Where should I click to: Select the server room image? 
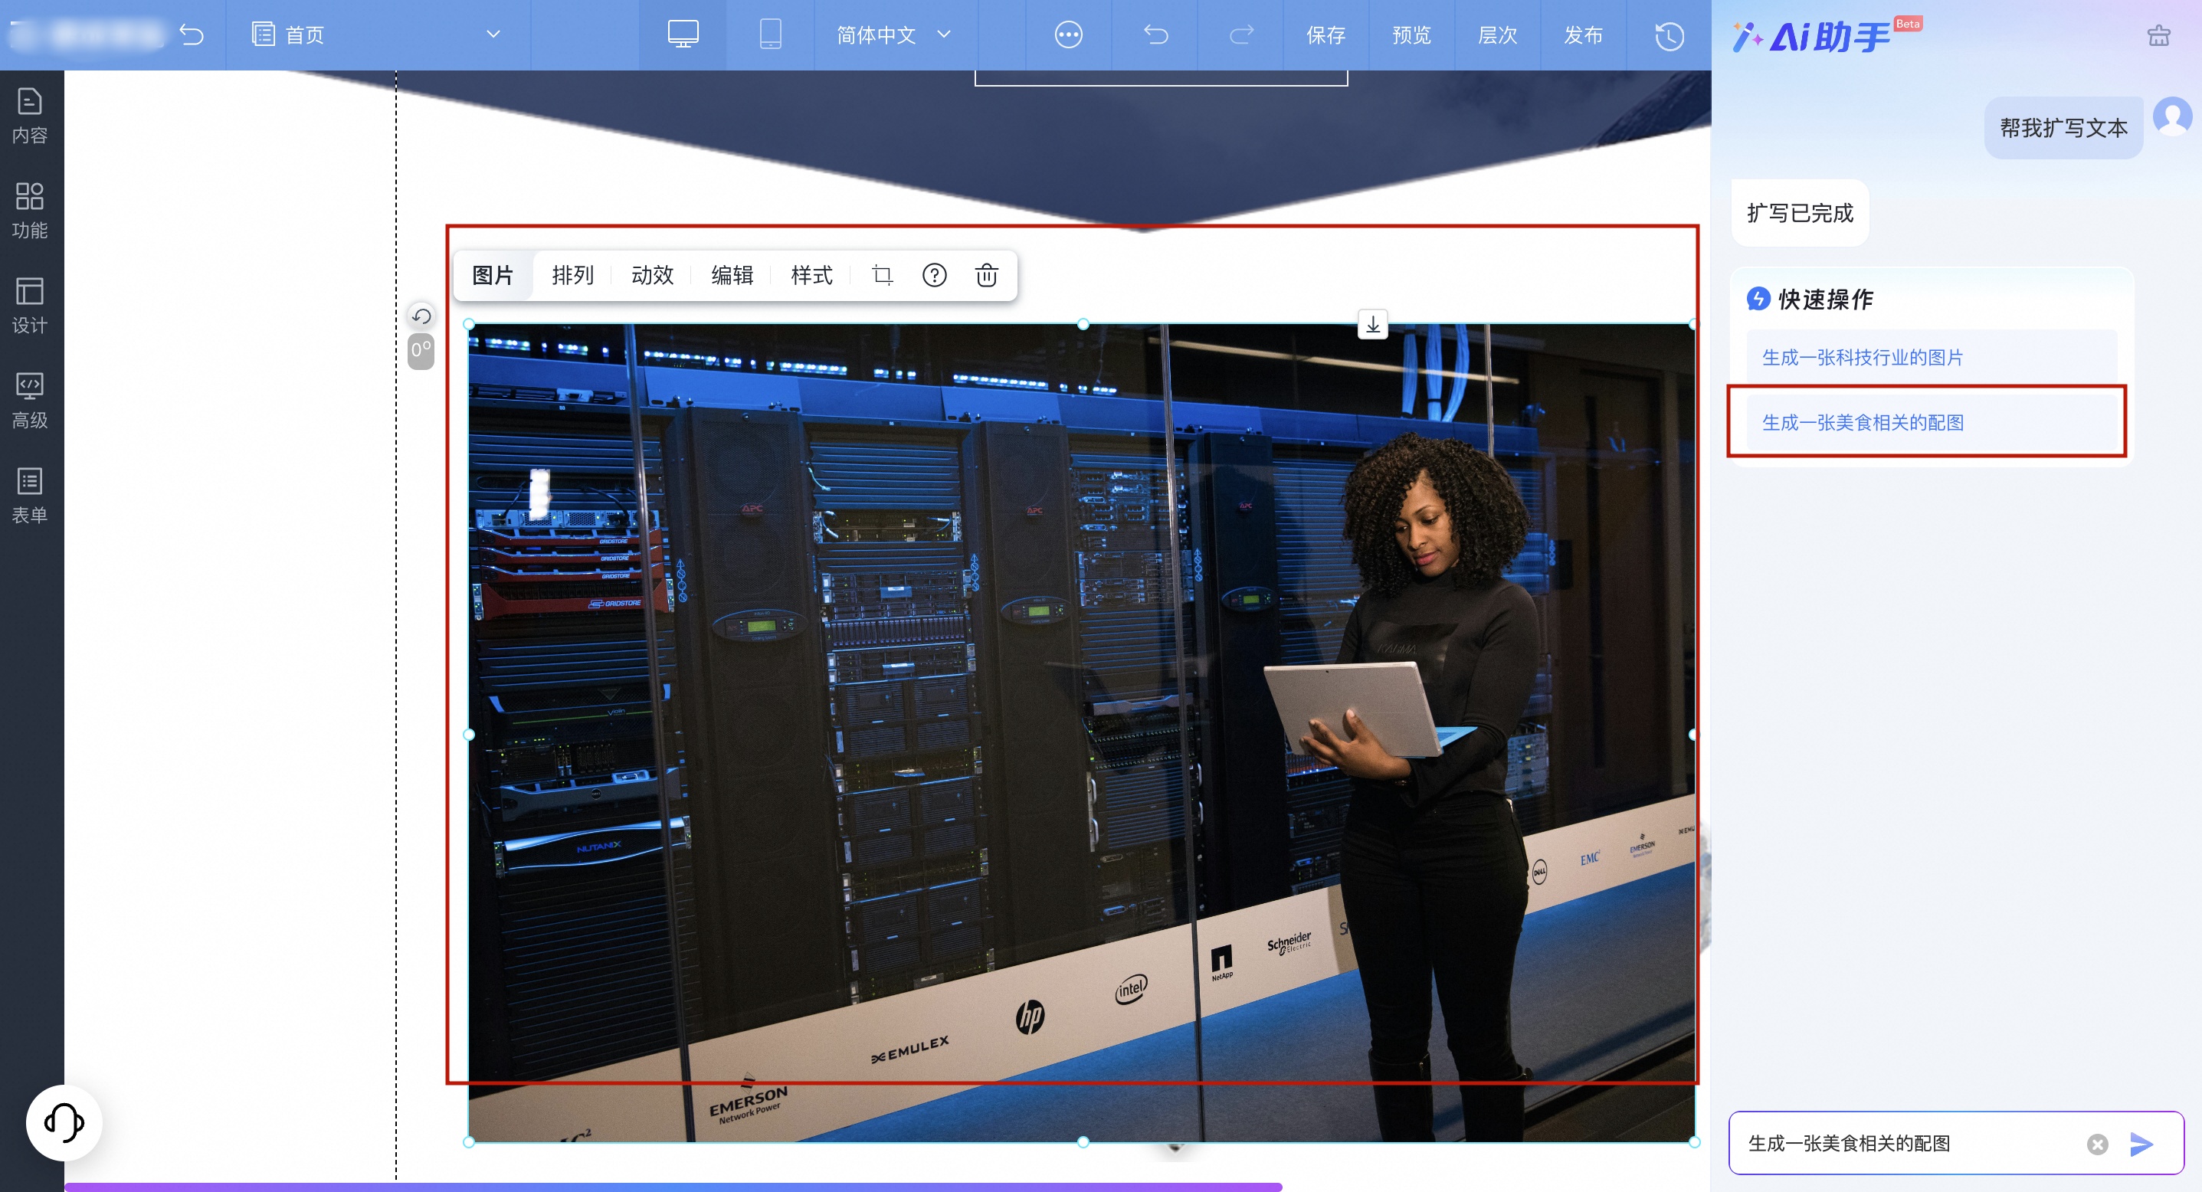[x=1081, y=732]
